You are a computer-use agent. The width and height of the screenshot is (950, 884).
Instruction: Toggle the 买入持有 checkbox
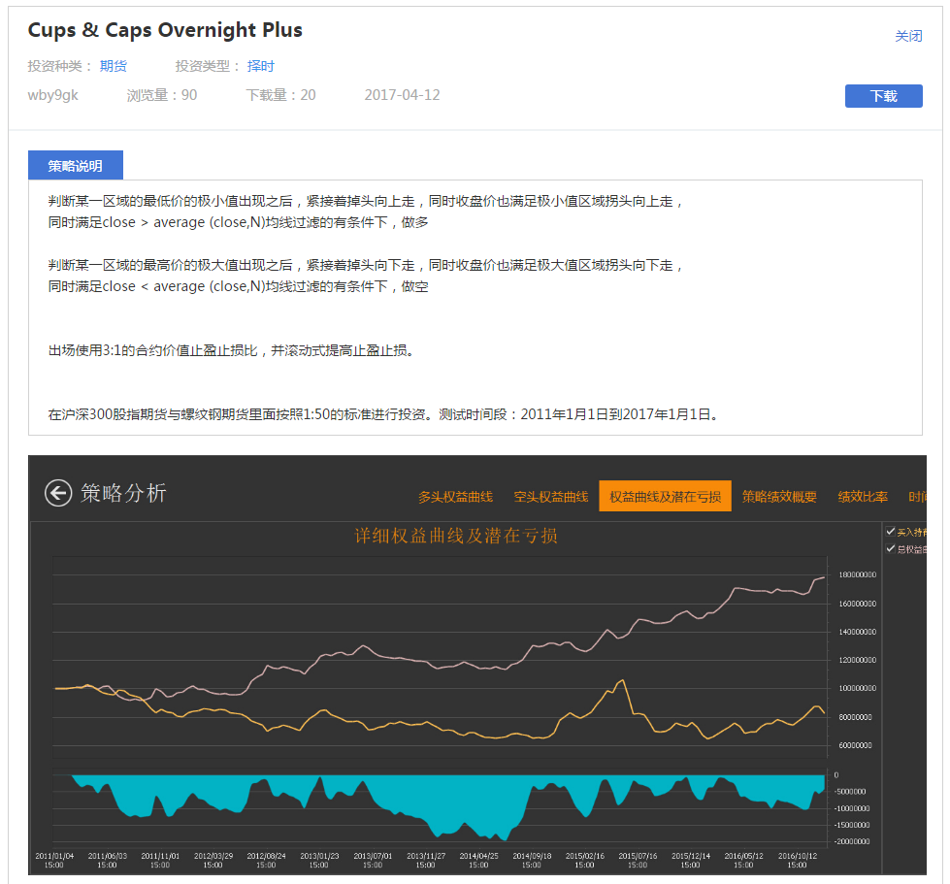click(x=891, y=531)
